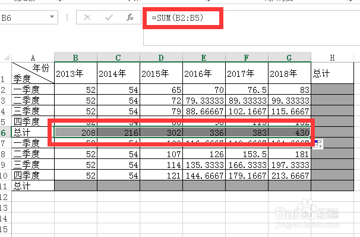Click the cell showing 302
The image size is (360, 237).
pos(161,132)
